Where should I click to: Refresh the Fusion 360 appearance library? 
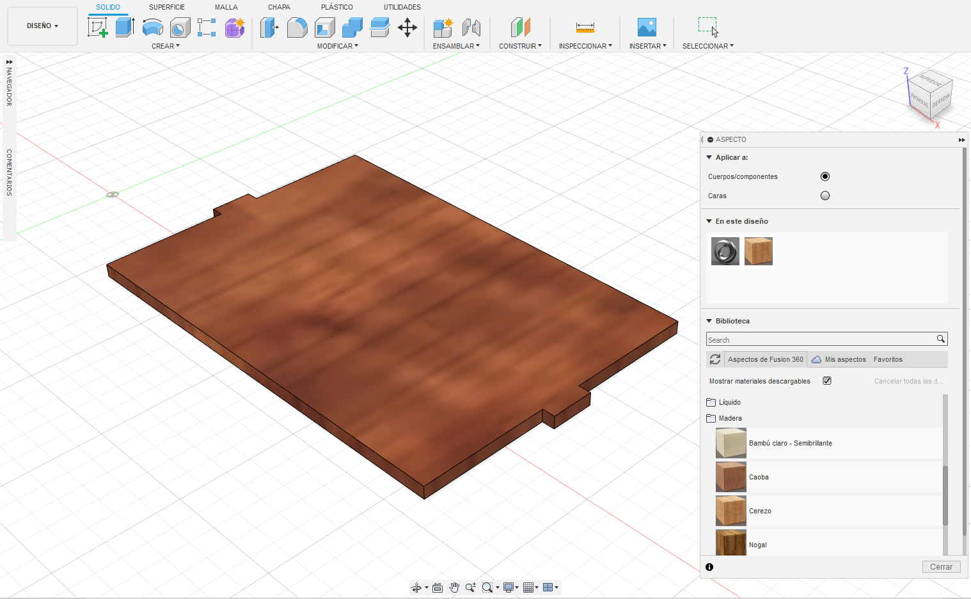coord(715,359)
